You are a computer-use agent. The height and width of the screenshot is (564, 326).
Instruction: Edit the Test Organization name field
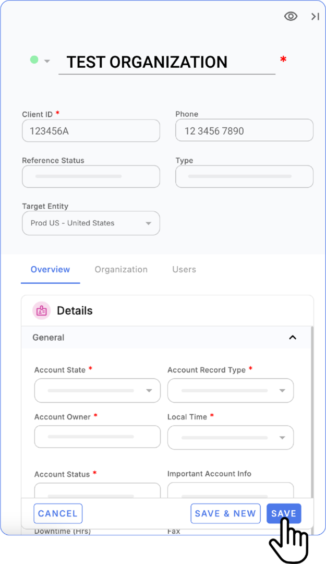tap(167, 62)
